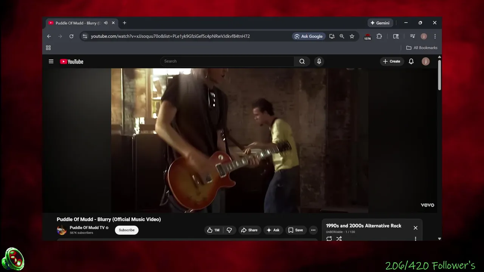Click the green mushroom icon on desktop

pos(13,259)
